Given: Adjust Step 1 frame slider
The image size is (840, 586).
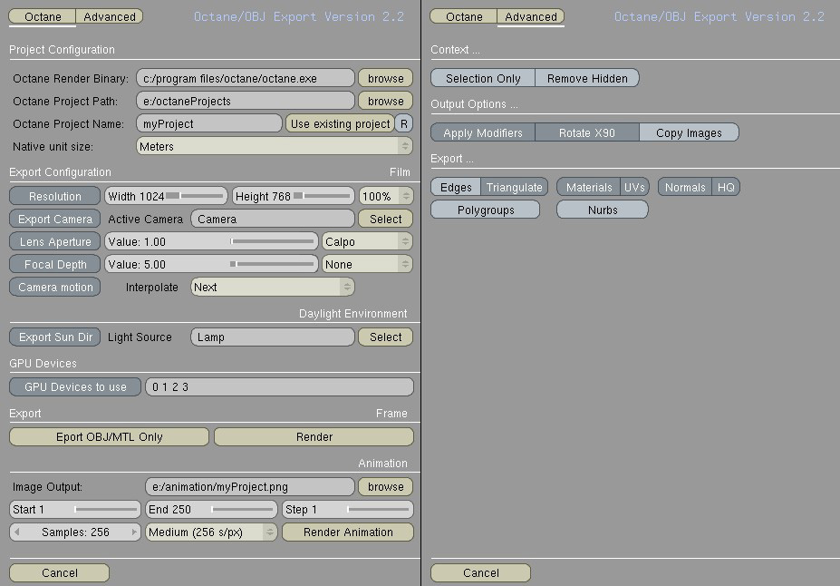Looking at the screenshot, I should pos(348,509).
